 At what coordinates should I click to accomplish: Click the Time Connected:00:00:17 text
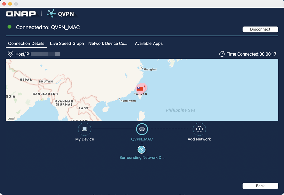point(251,54)
